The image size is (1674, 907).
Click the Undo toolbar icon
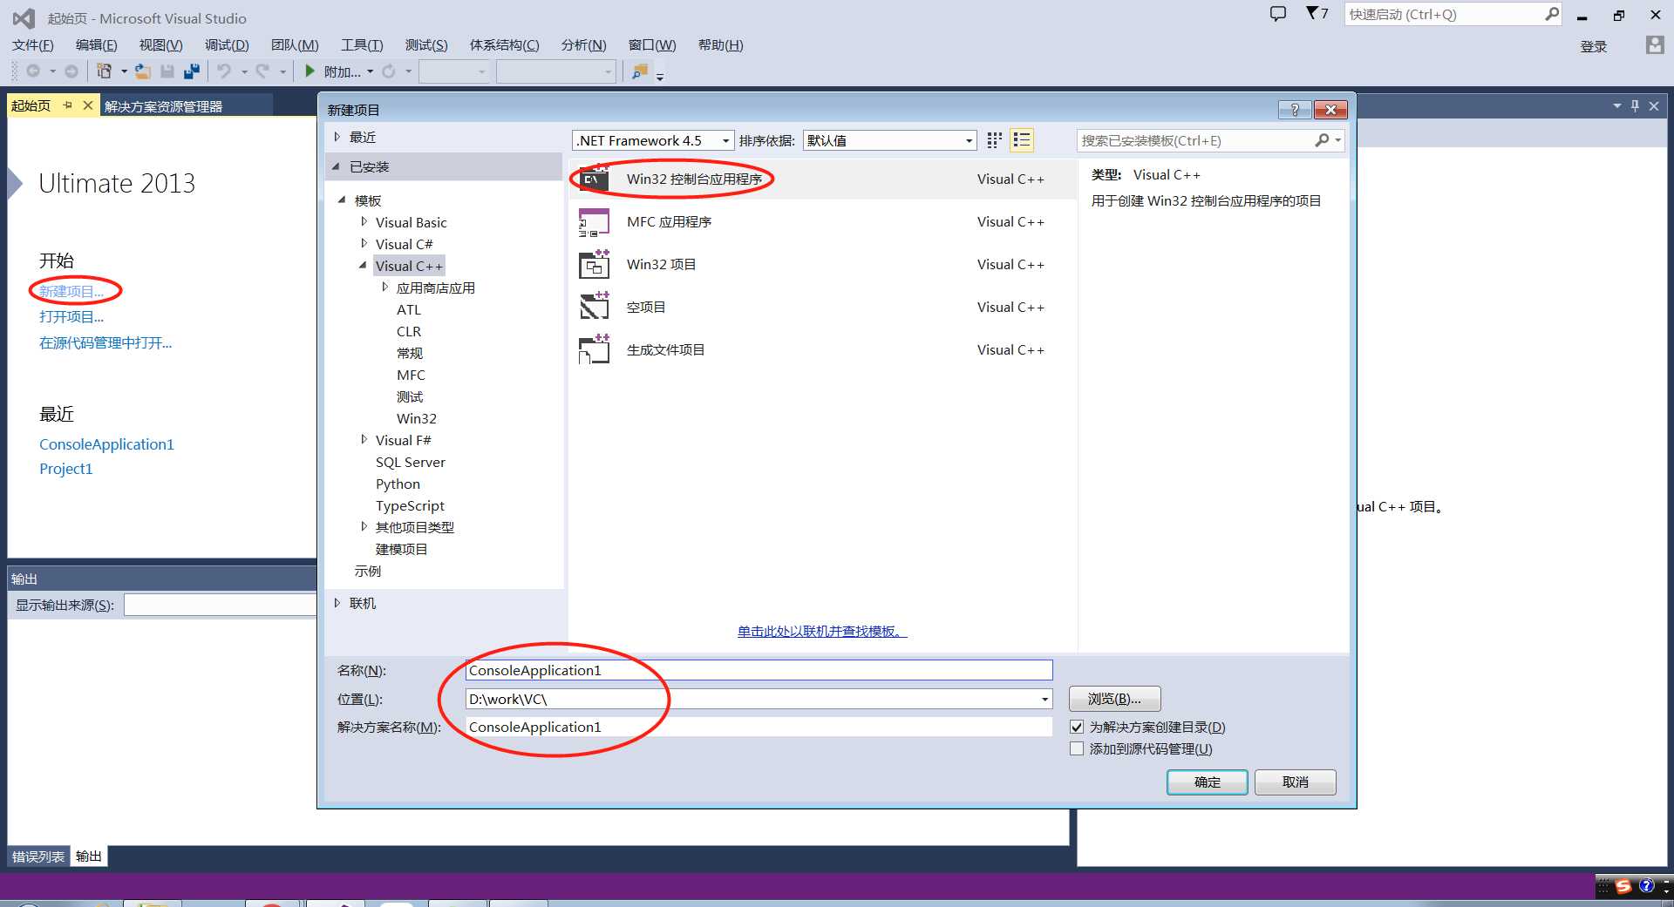[224, 71]
